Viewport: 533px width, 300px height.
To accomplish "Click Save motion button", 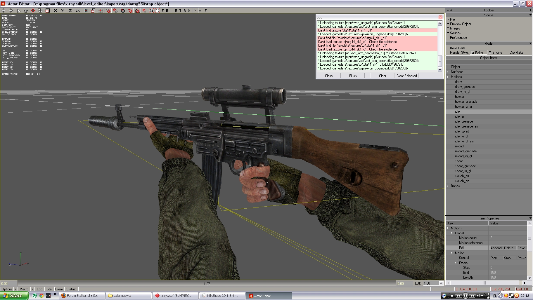I will point(521,248).
